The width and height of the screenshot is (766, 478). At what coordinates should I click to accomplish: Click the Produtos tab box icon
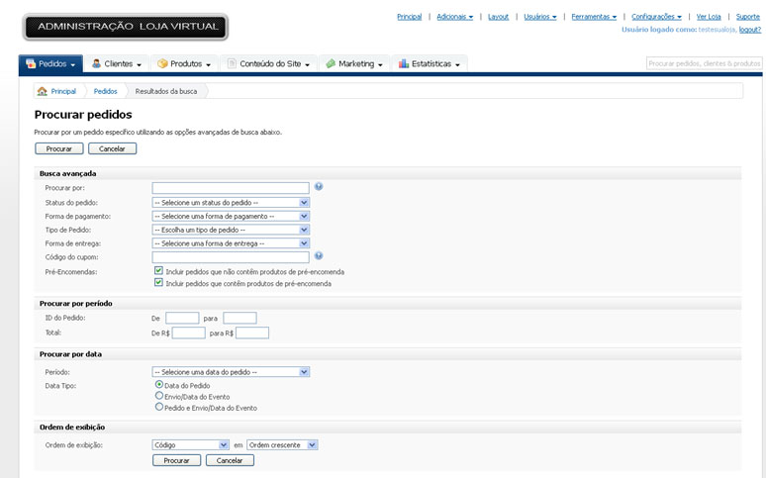pyautogui.click(x=162, y=63)
